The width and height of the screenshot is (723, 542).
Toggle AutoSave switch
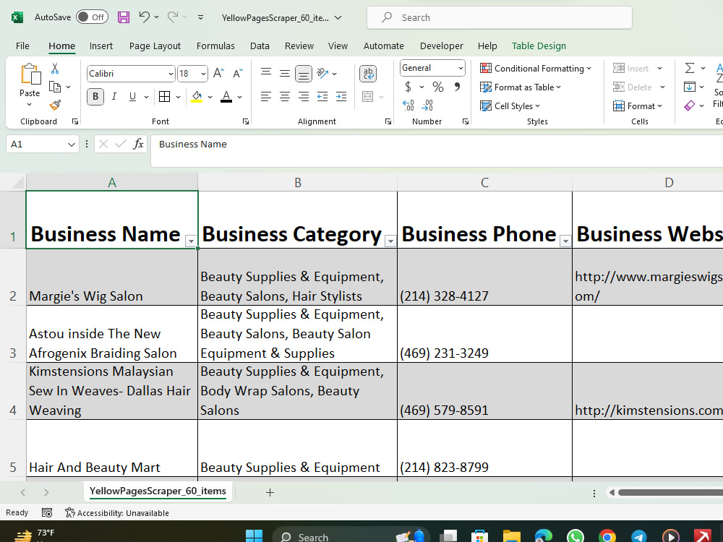(x=93, y=17)
